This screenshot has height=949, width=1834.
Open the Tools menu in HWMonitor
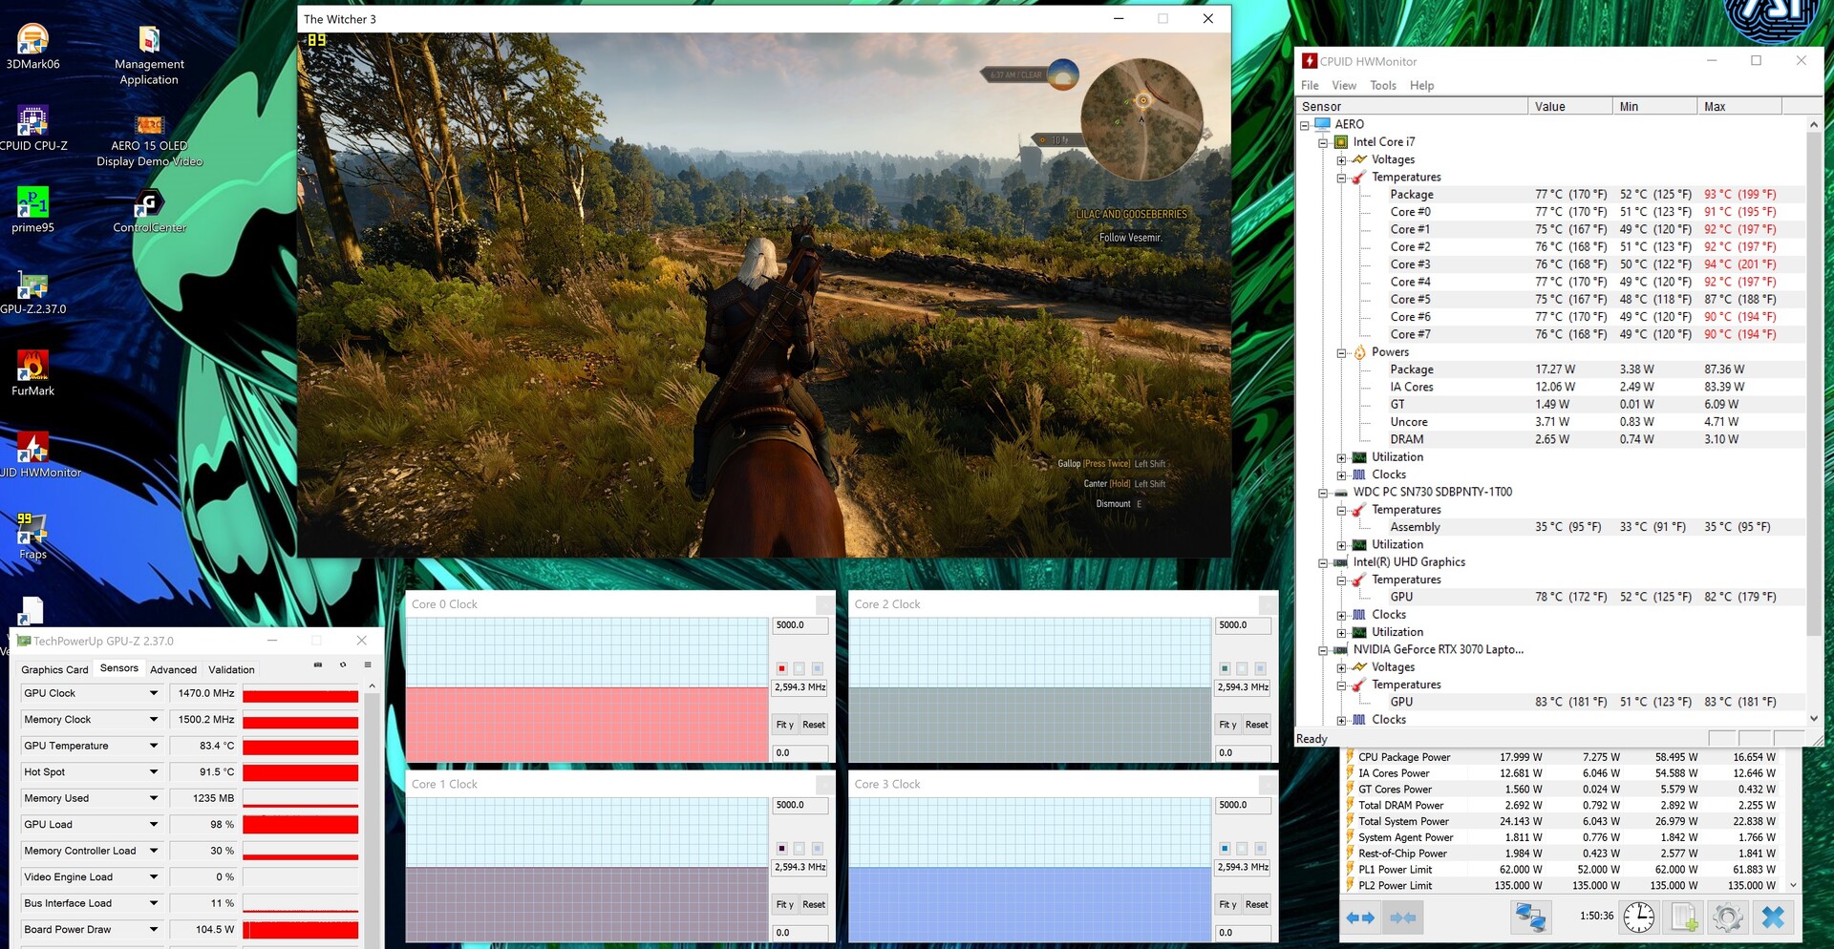pyautogui.click(x=1383, y=86)
